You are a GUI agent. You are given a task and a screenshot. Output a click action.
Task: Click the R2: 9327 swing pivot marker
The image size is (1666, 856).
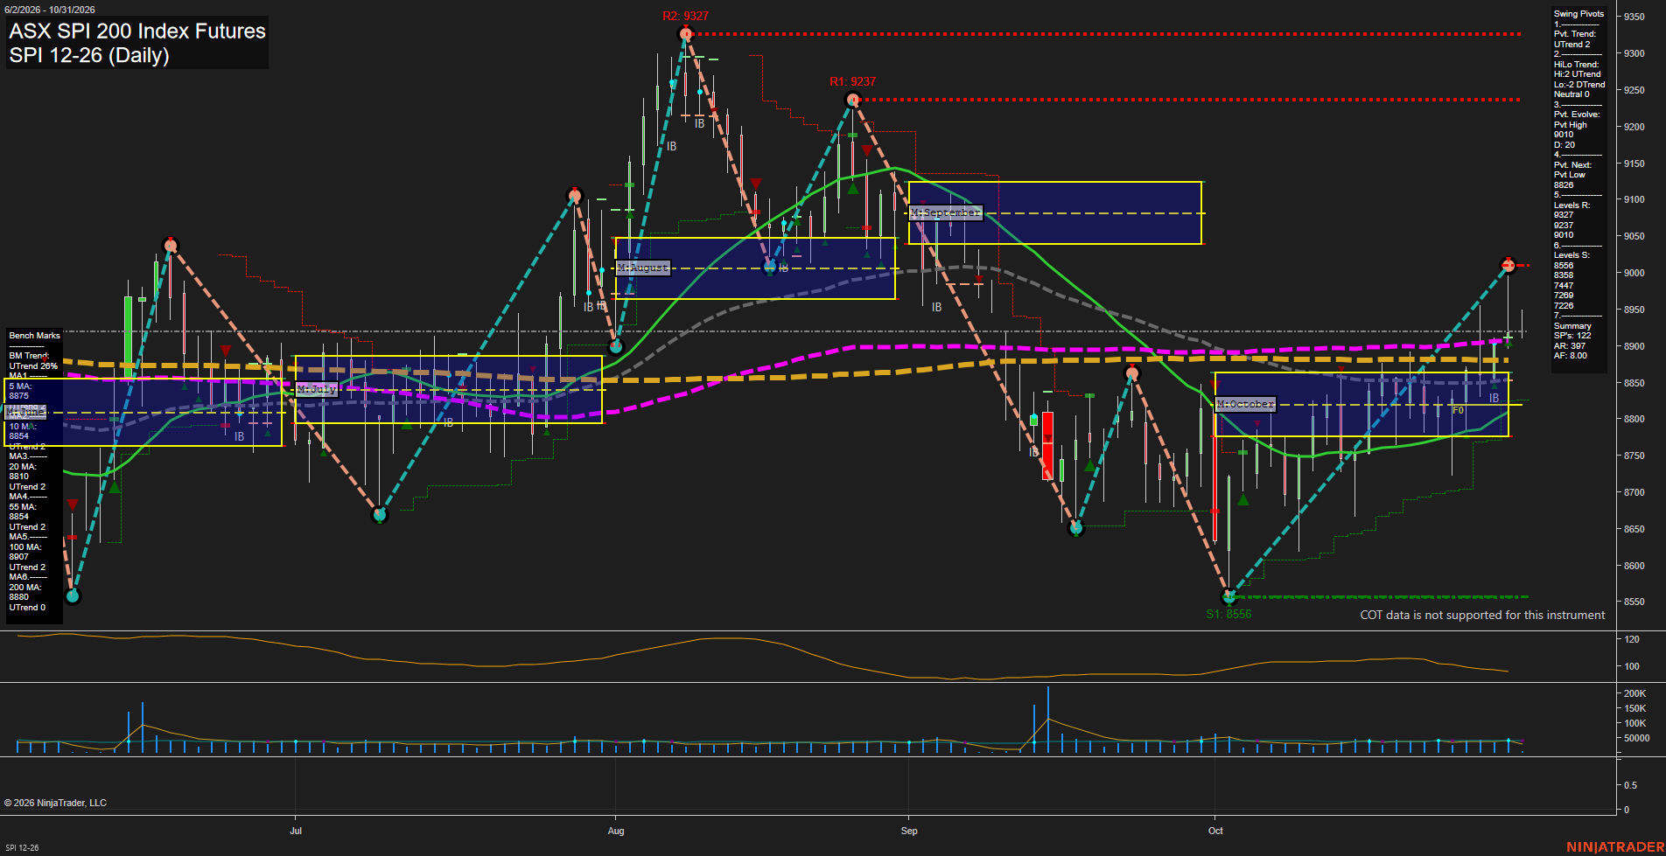click(x=686, y=34)
